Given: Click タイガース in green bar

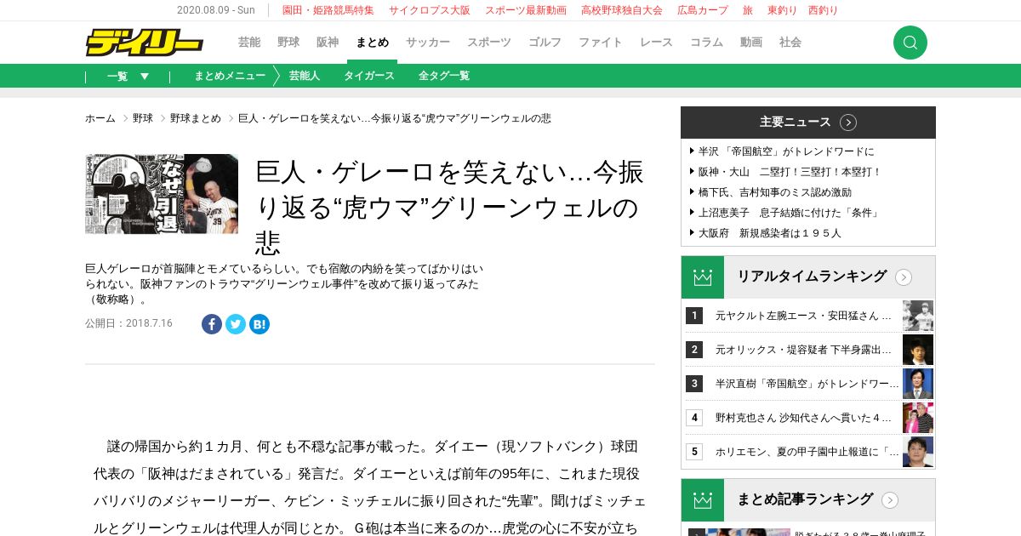Looking at the screenshot, I should [x=369, y=76].
